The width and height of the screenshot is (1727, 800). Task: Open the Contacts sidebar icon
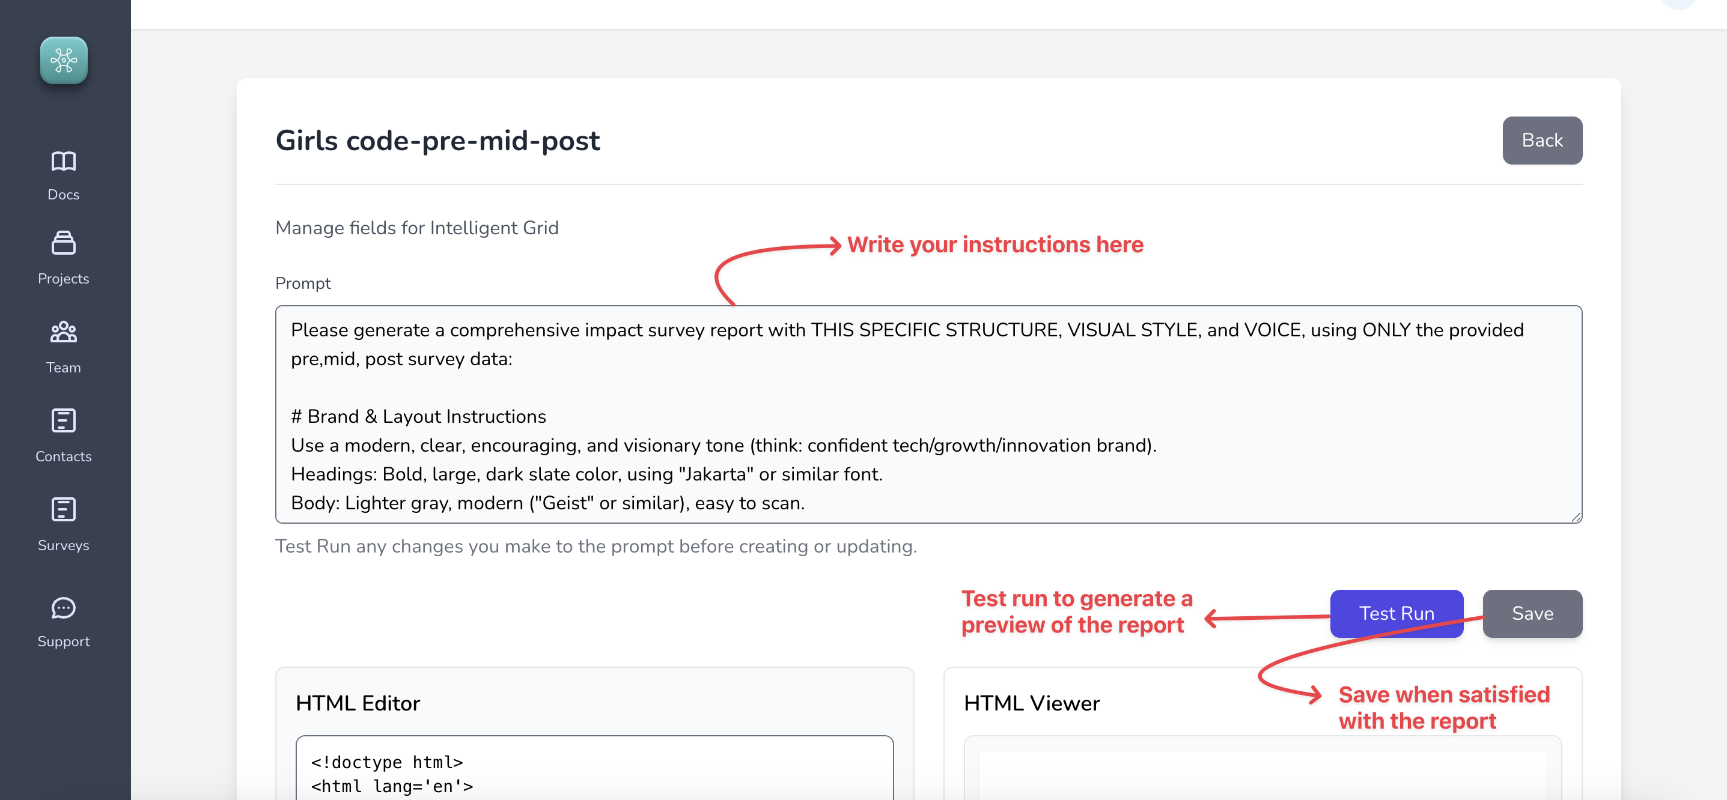point(64,421)
